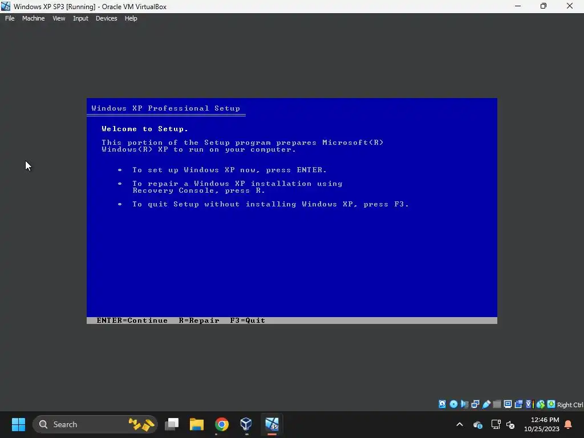Click 'Windows XP Professional Setup' title text

point(166,108)
